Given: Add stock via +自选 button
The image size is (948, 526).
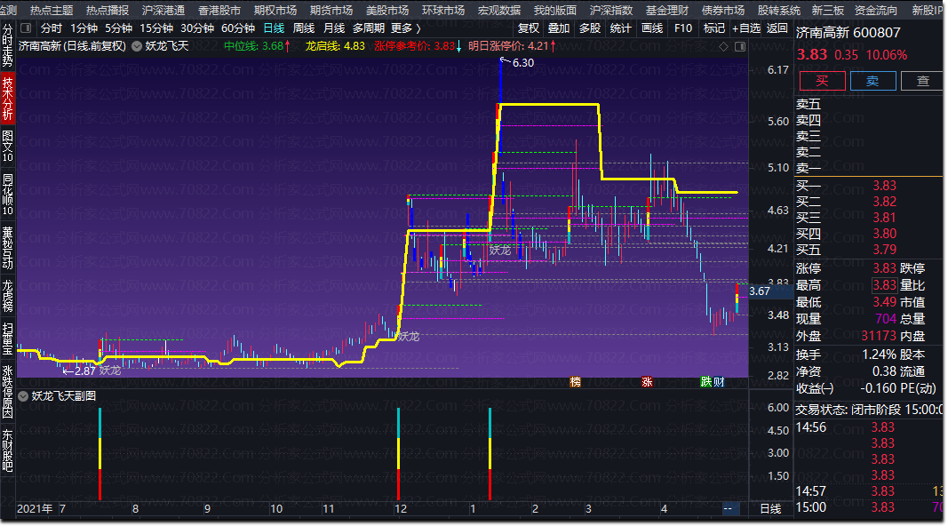Looking at the screenshot, I should click(x=746, y=28).
